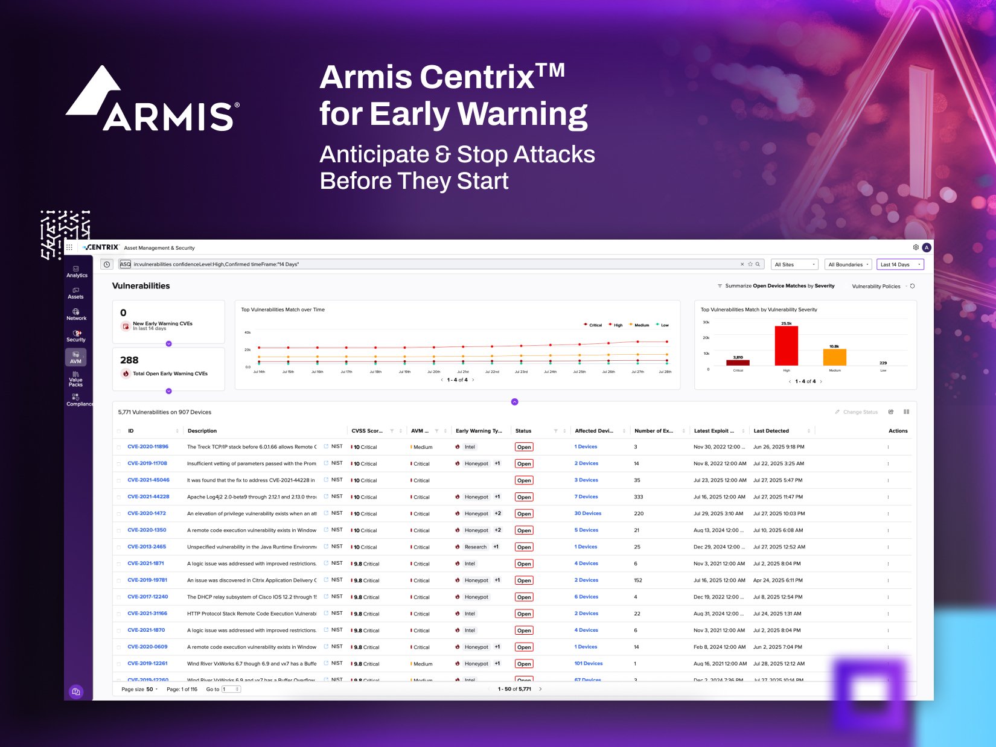Open Value Packs in the sidebar
The height and width of the screenshot is (747, 996).
(75, 379)
